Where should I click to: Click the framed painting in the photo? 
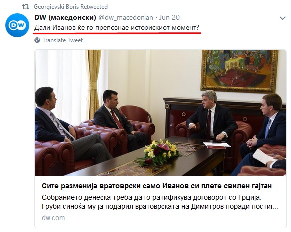pos(239,71)
